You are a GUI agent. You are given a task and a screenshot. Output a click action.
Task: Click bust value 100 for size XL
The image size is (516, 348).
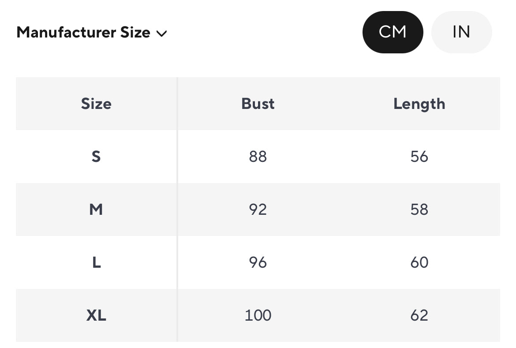(258, 315)
